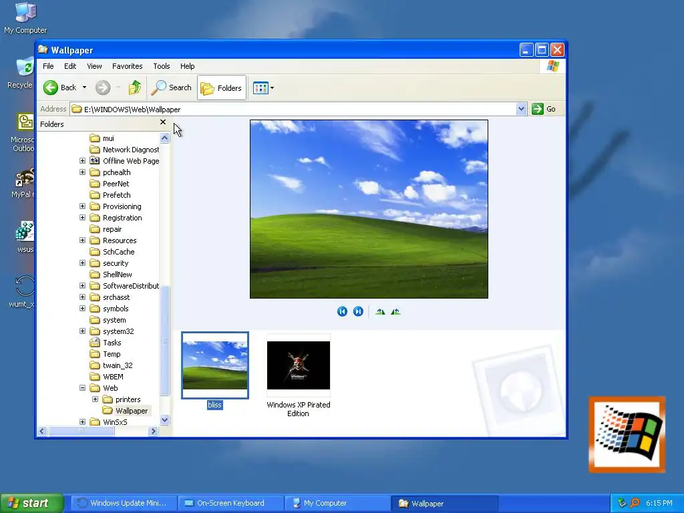Image resolution: width=684 pixels, height=513 pixels.
Task: Open the View menu
Action: coord(94,66)
